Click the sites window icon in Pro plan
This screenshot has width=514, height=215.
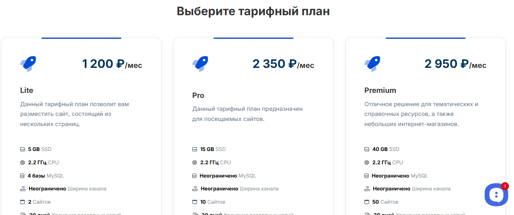pos(195,202)
